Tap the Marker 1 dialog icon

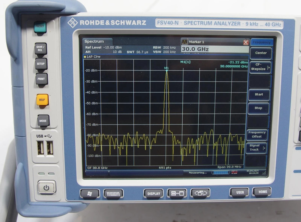[185, 42]
